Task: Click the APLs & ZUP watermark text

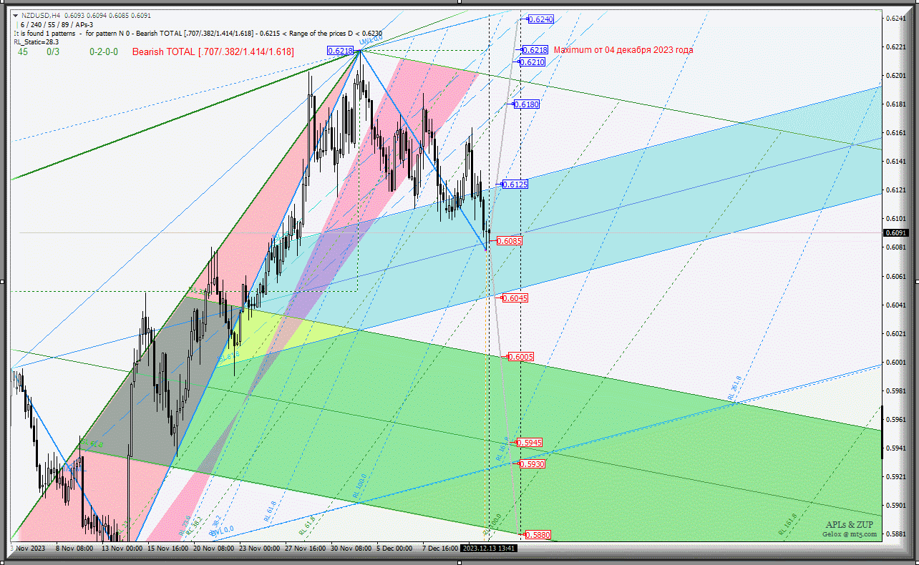Action: 849,525
